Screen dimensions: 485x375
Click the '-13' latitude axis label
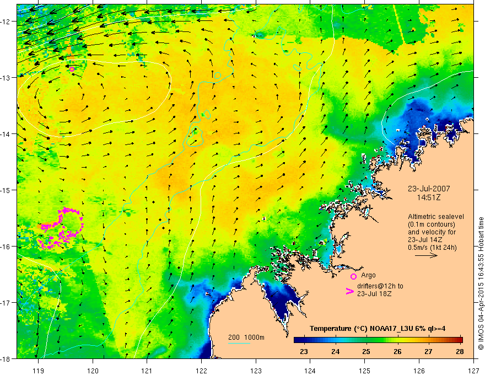click(6, 77)
